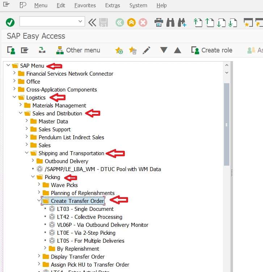Image resolution: width=263 pixels, height=272 pixels.
Task: Click the SAP Menu icon
Action: pos(25,50)
